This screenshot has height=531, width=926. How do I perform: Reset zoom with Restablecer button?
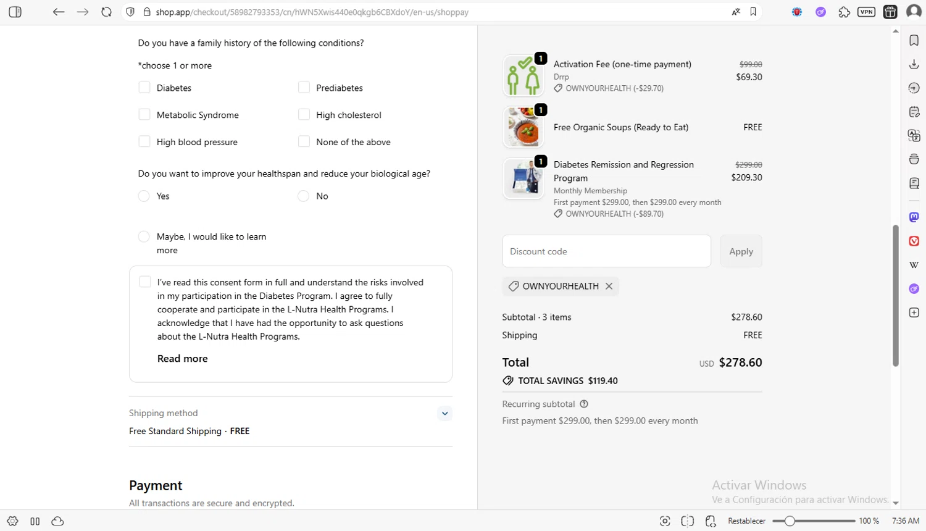click(746, 521)
